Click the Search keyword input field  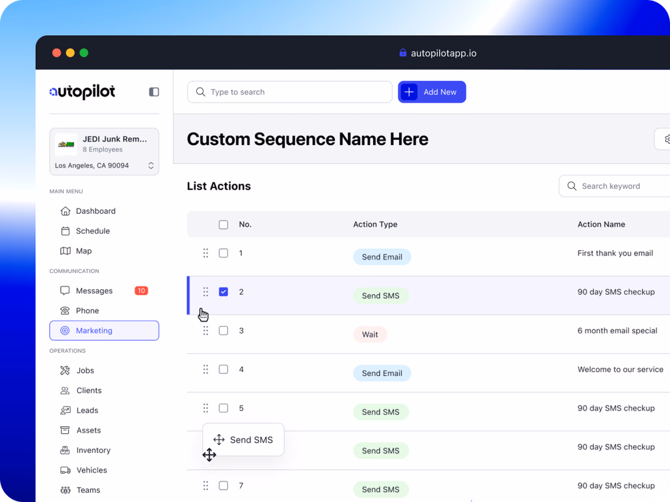(618, 186)
